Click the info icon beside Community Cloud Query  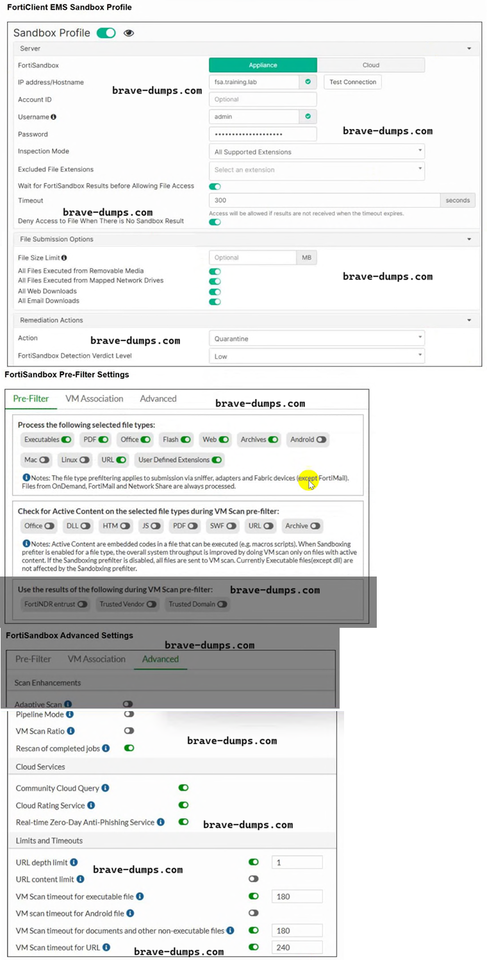[105, 788]
